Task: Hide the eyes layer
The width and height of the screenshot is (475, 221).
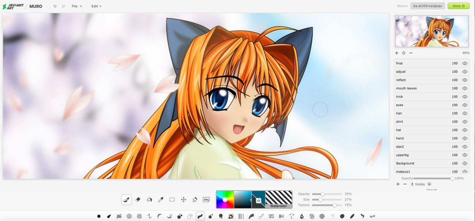Action: [x=465, y=105]
